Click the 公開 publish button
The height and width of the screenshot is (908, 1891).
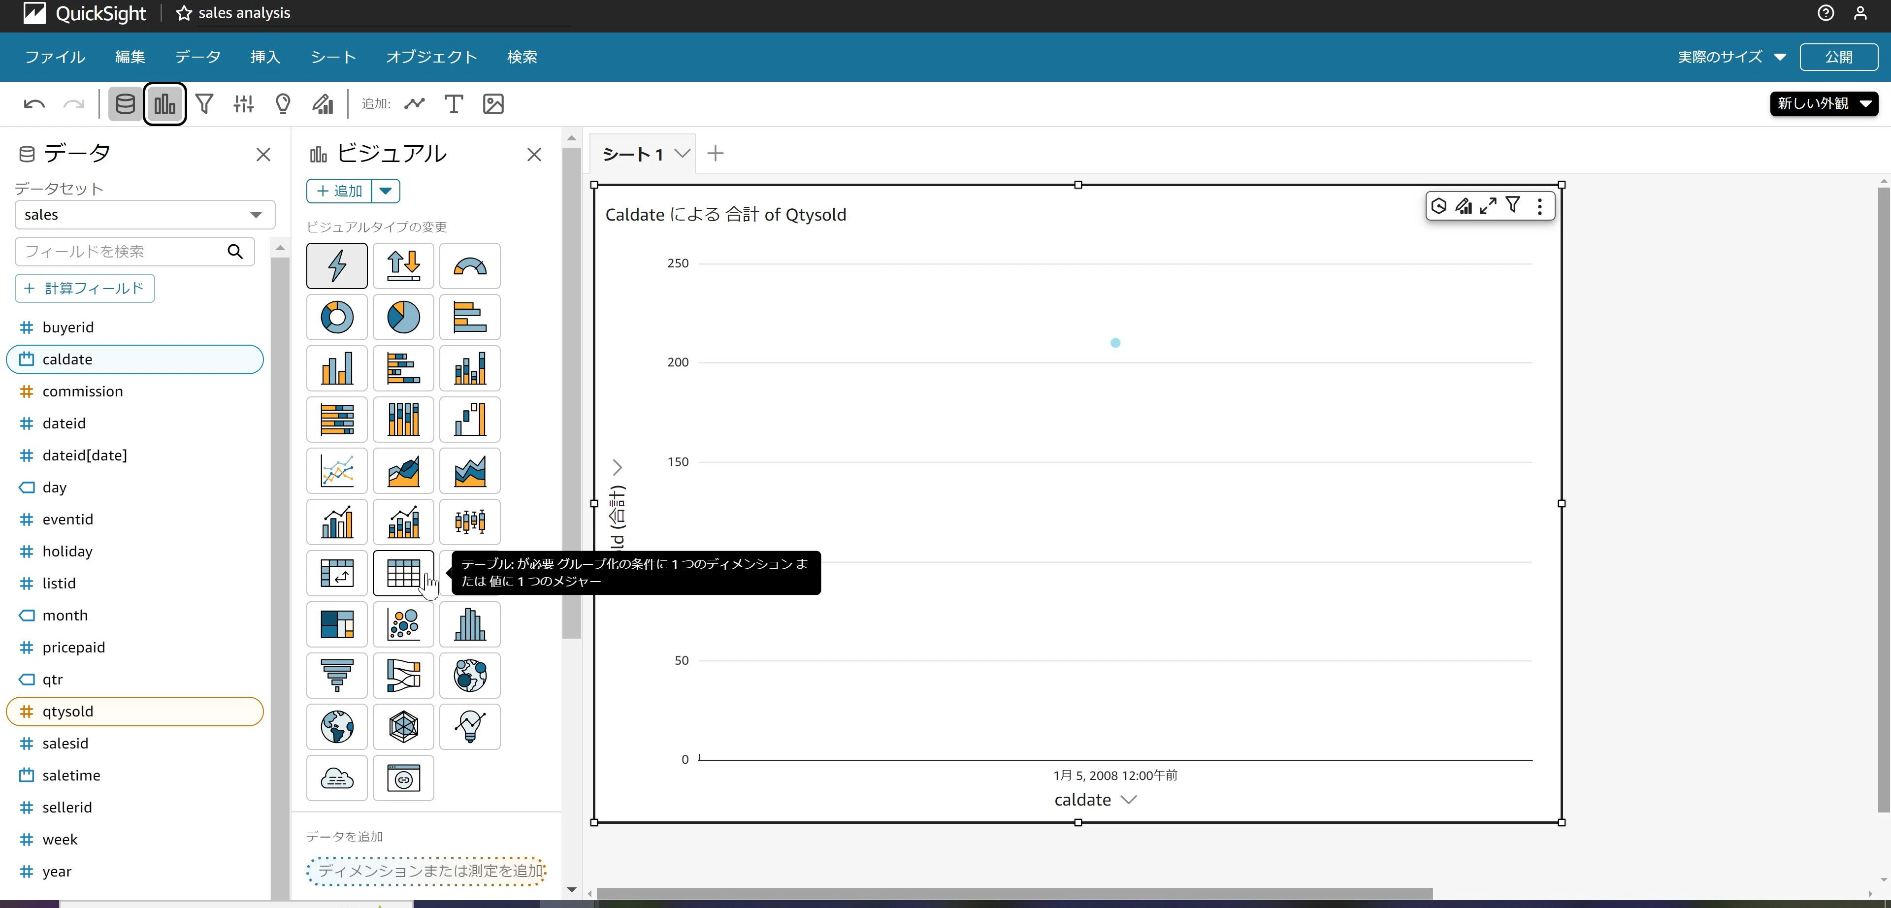pos(1838,57)
